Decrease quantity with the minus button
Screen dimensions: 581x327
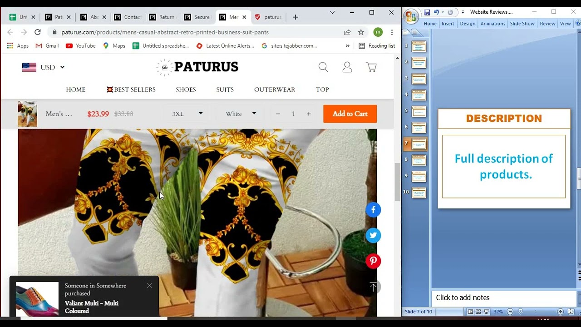pos(278,114)
